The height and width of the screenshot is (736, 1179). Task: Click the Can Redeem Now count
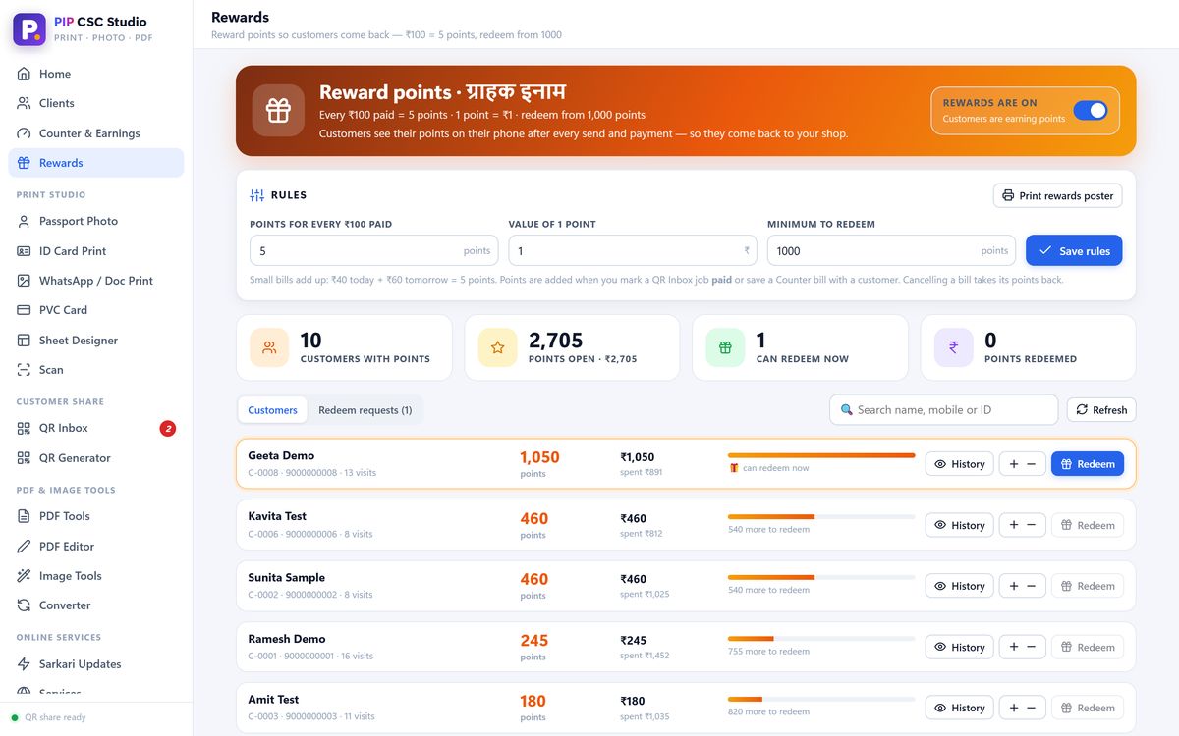(x=760, y=341)
